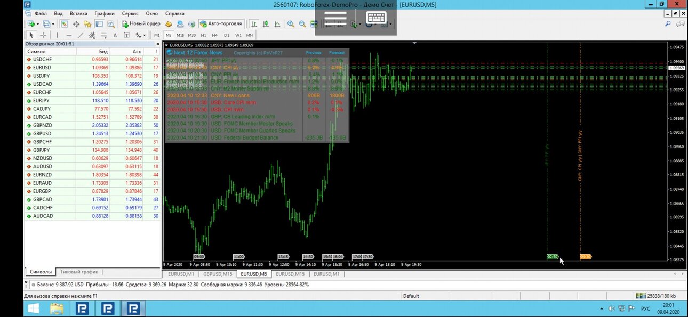Switch to the Тиковый график tab
This screenshot has width=688, height=317.
pyautogui.click(x=79, y=272)
